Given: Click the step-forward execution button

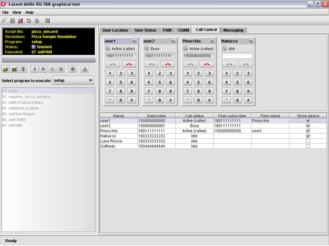Looking at the screenshot, I should tap(44, 69).
